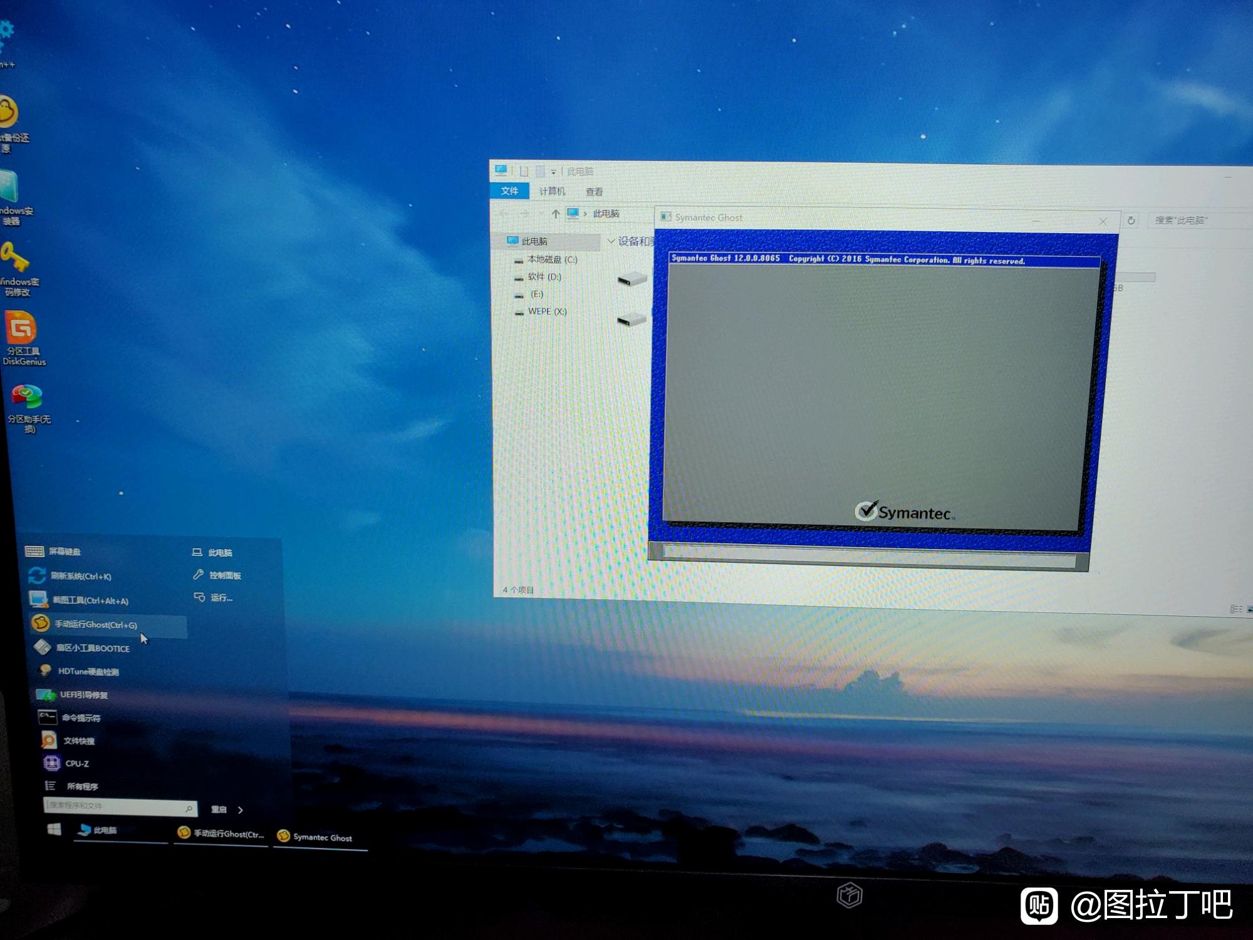Close the Symantec Ghost window
The image size is (1253, 940).
tap(1103, 221)
